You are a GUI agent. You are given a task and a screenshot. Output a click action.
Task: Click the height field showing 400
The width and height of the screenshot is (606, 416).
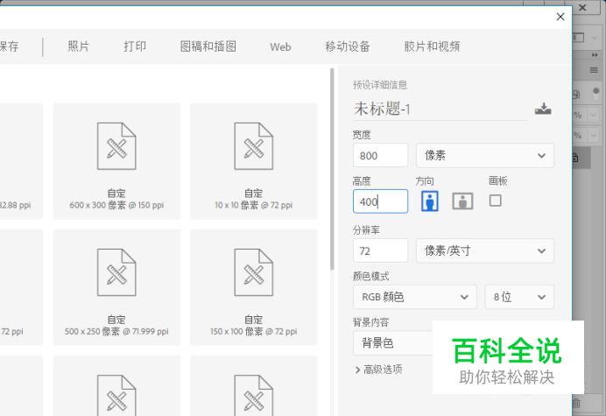click(380, 201)
